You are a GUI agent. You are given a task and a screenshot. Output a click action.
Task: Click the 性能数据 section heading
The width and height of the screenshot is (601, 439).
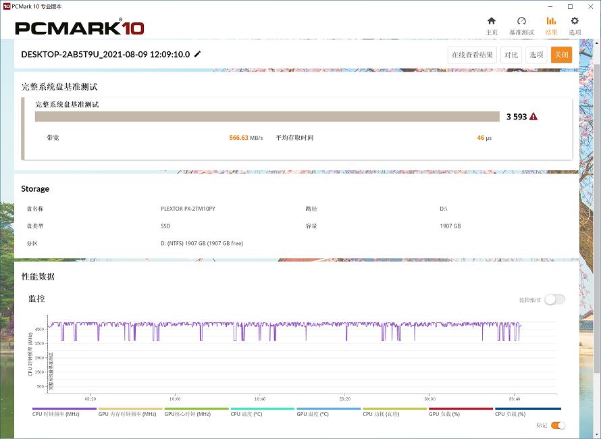(x=38, y=276)
